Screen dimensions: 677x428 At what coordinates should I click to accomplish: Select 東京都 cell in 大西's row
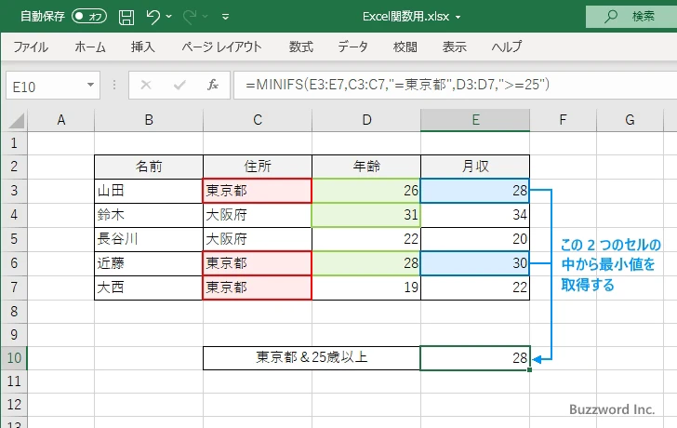coord(258,288)
